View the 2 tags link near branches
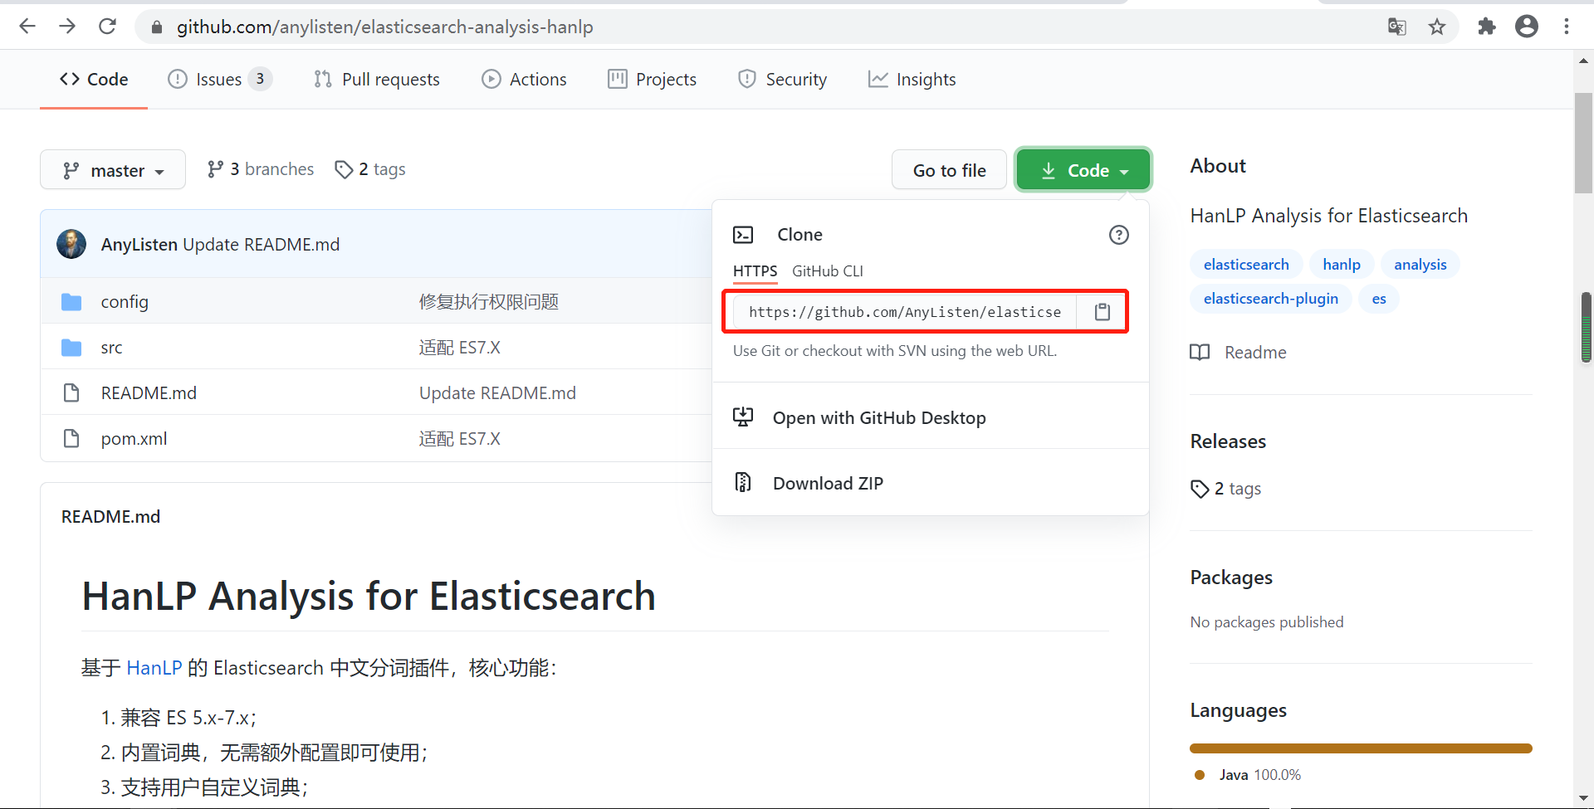The image size is (1594, 809). pos(370,169)
